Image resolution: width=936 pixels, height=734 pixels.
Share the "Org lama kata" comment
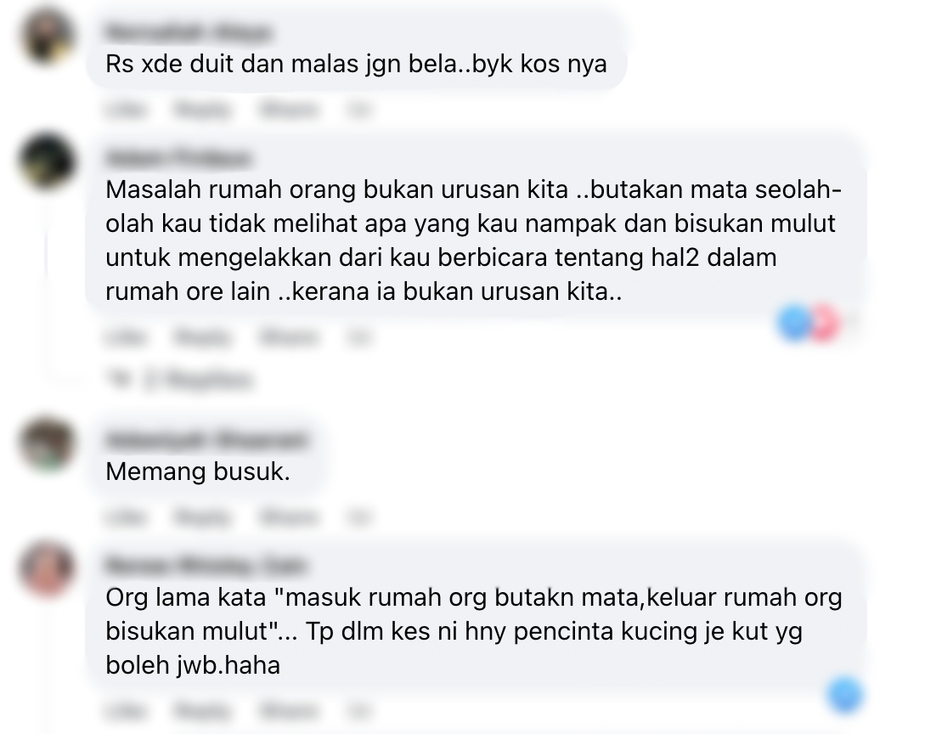pyautogui.click(x=289, y=711)
